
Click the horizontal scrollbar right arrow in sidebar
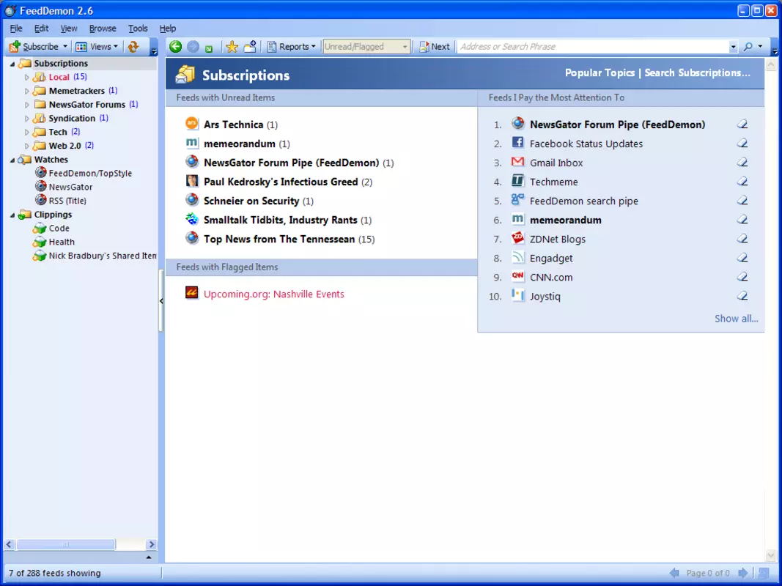point(152,545)
